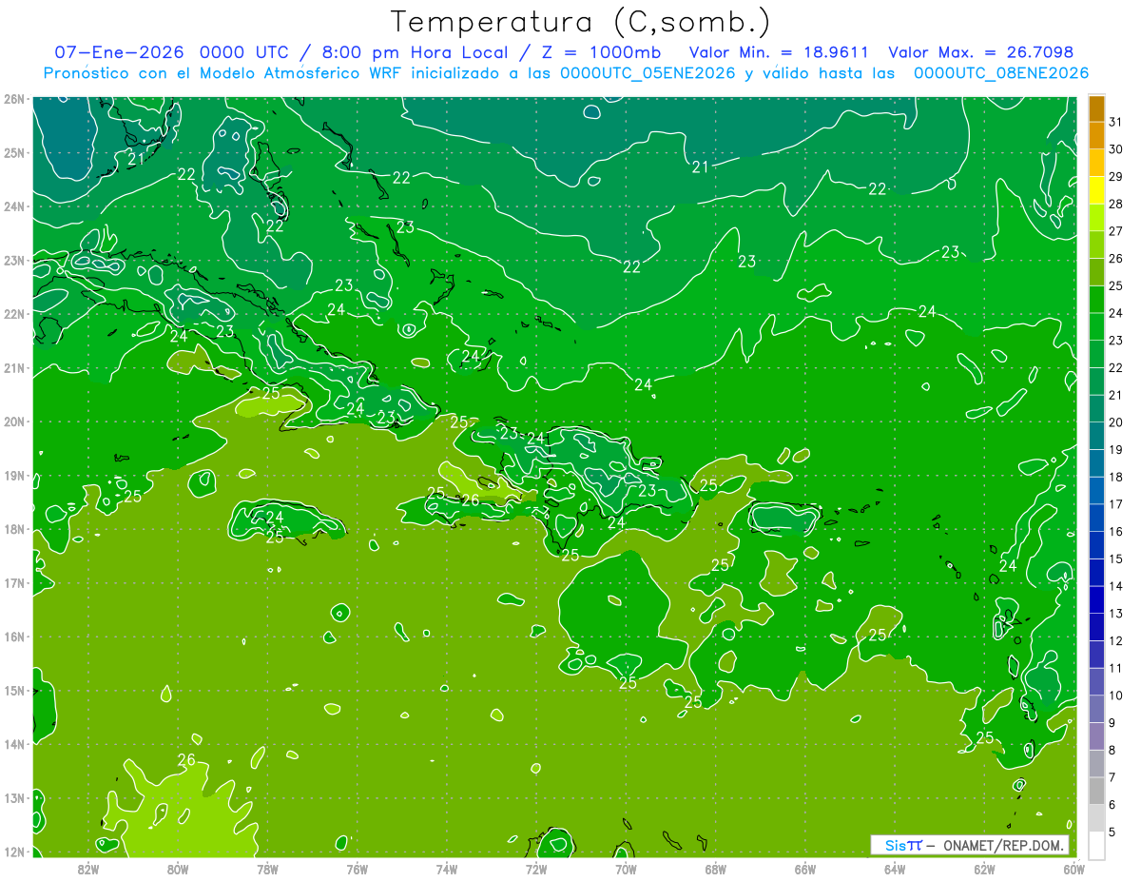
Task: Click the longitude label '76W'
Action: click(358, 869)
